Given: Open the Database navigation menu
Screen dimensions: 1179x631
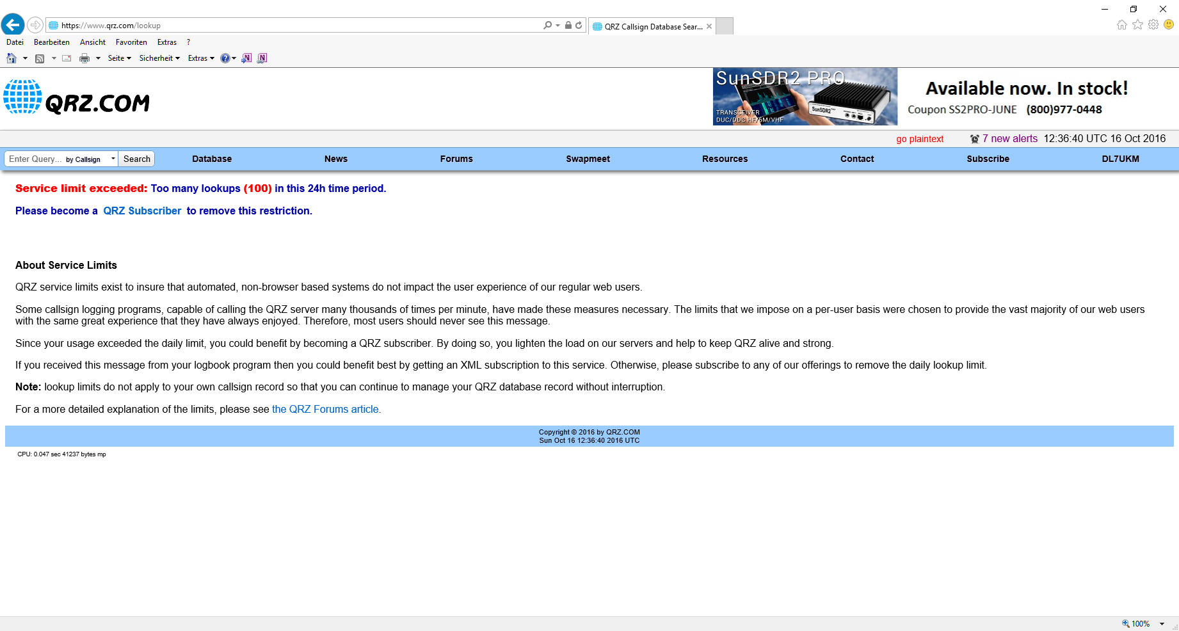Looking at the screenshot, I should 212,159.
